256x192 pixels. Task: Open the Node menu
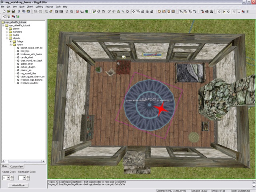[x=22, y=7]
